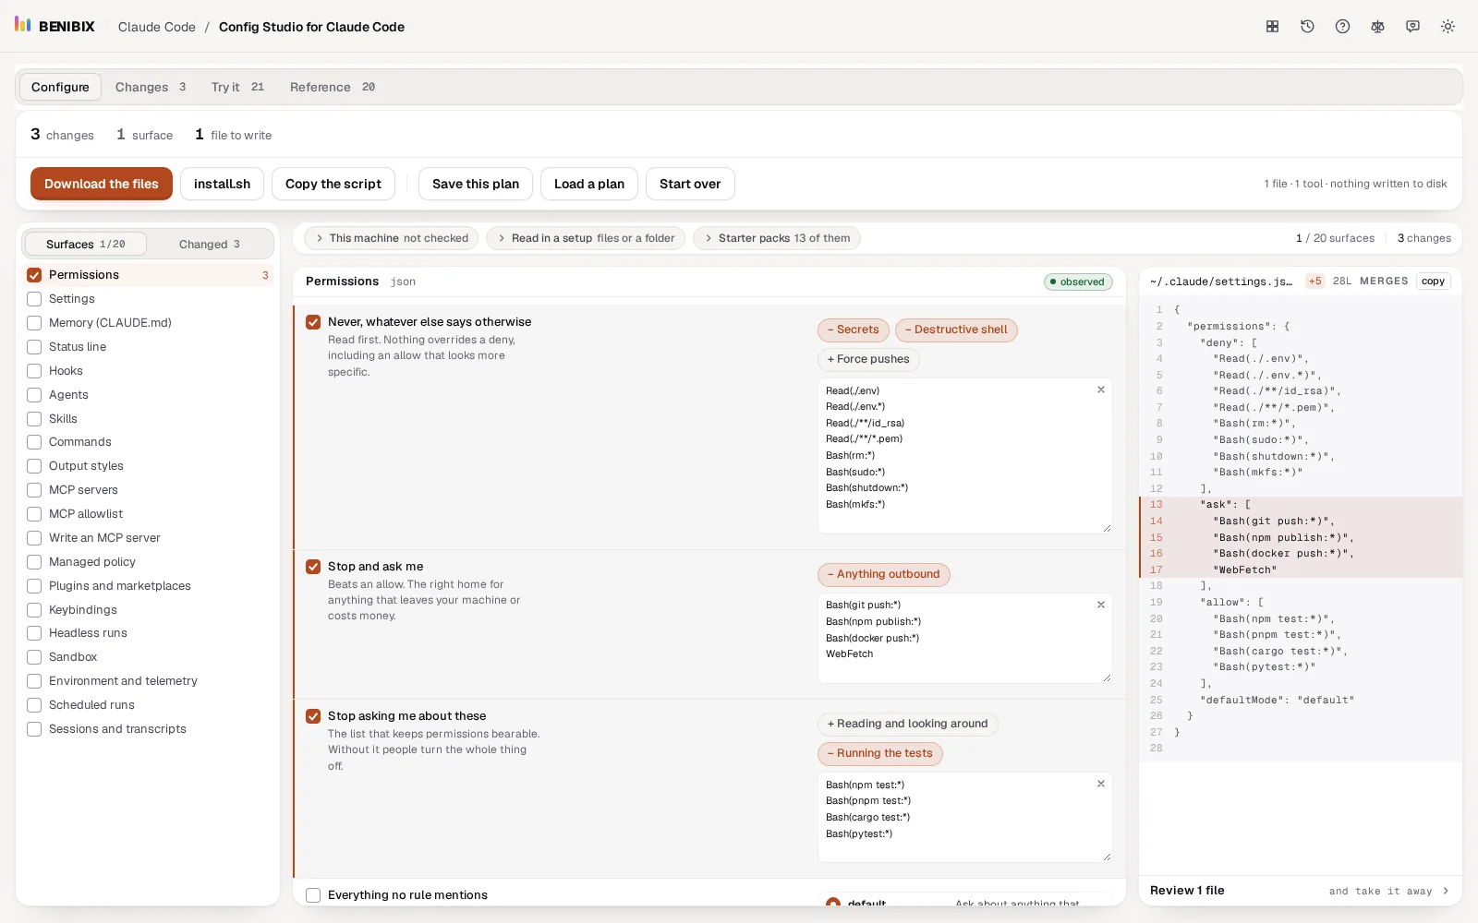Screen dimensions: 1478x923
Task: Click the Start over button
Action: click(x=690, y=184)
